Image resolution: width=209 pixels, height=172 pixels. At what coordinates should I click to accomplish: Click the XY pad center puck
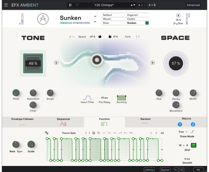[97, 60]
